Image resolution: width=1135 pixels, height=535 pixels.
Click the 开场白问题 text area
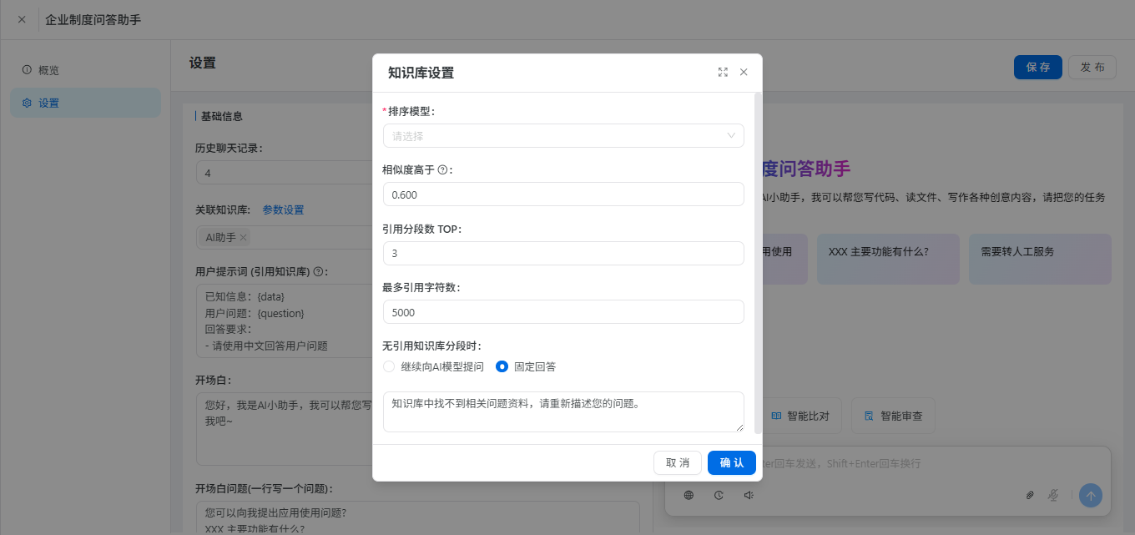coord(417,517)
